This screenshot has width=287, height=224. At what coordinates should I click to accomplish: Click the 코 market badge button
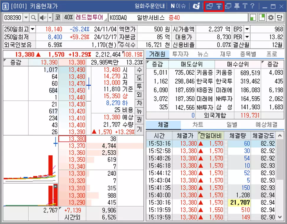tap(58, 18)
